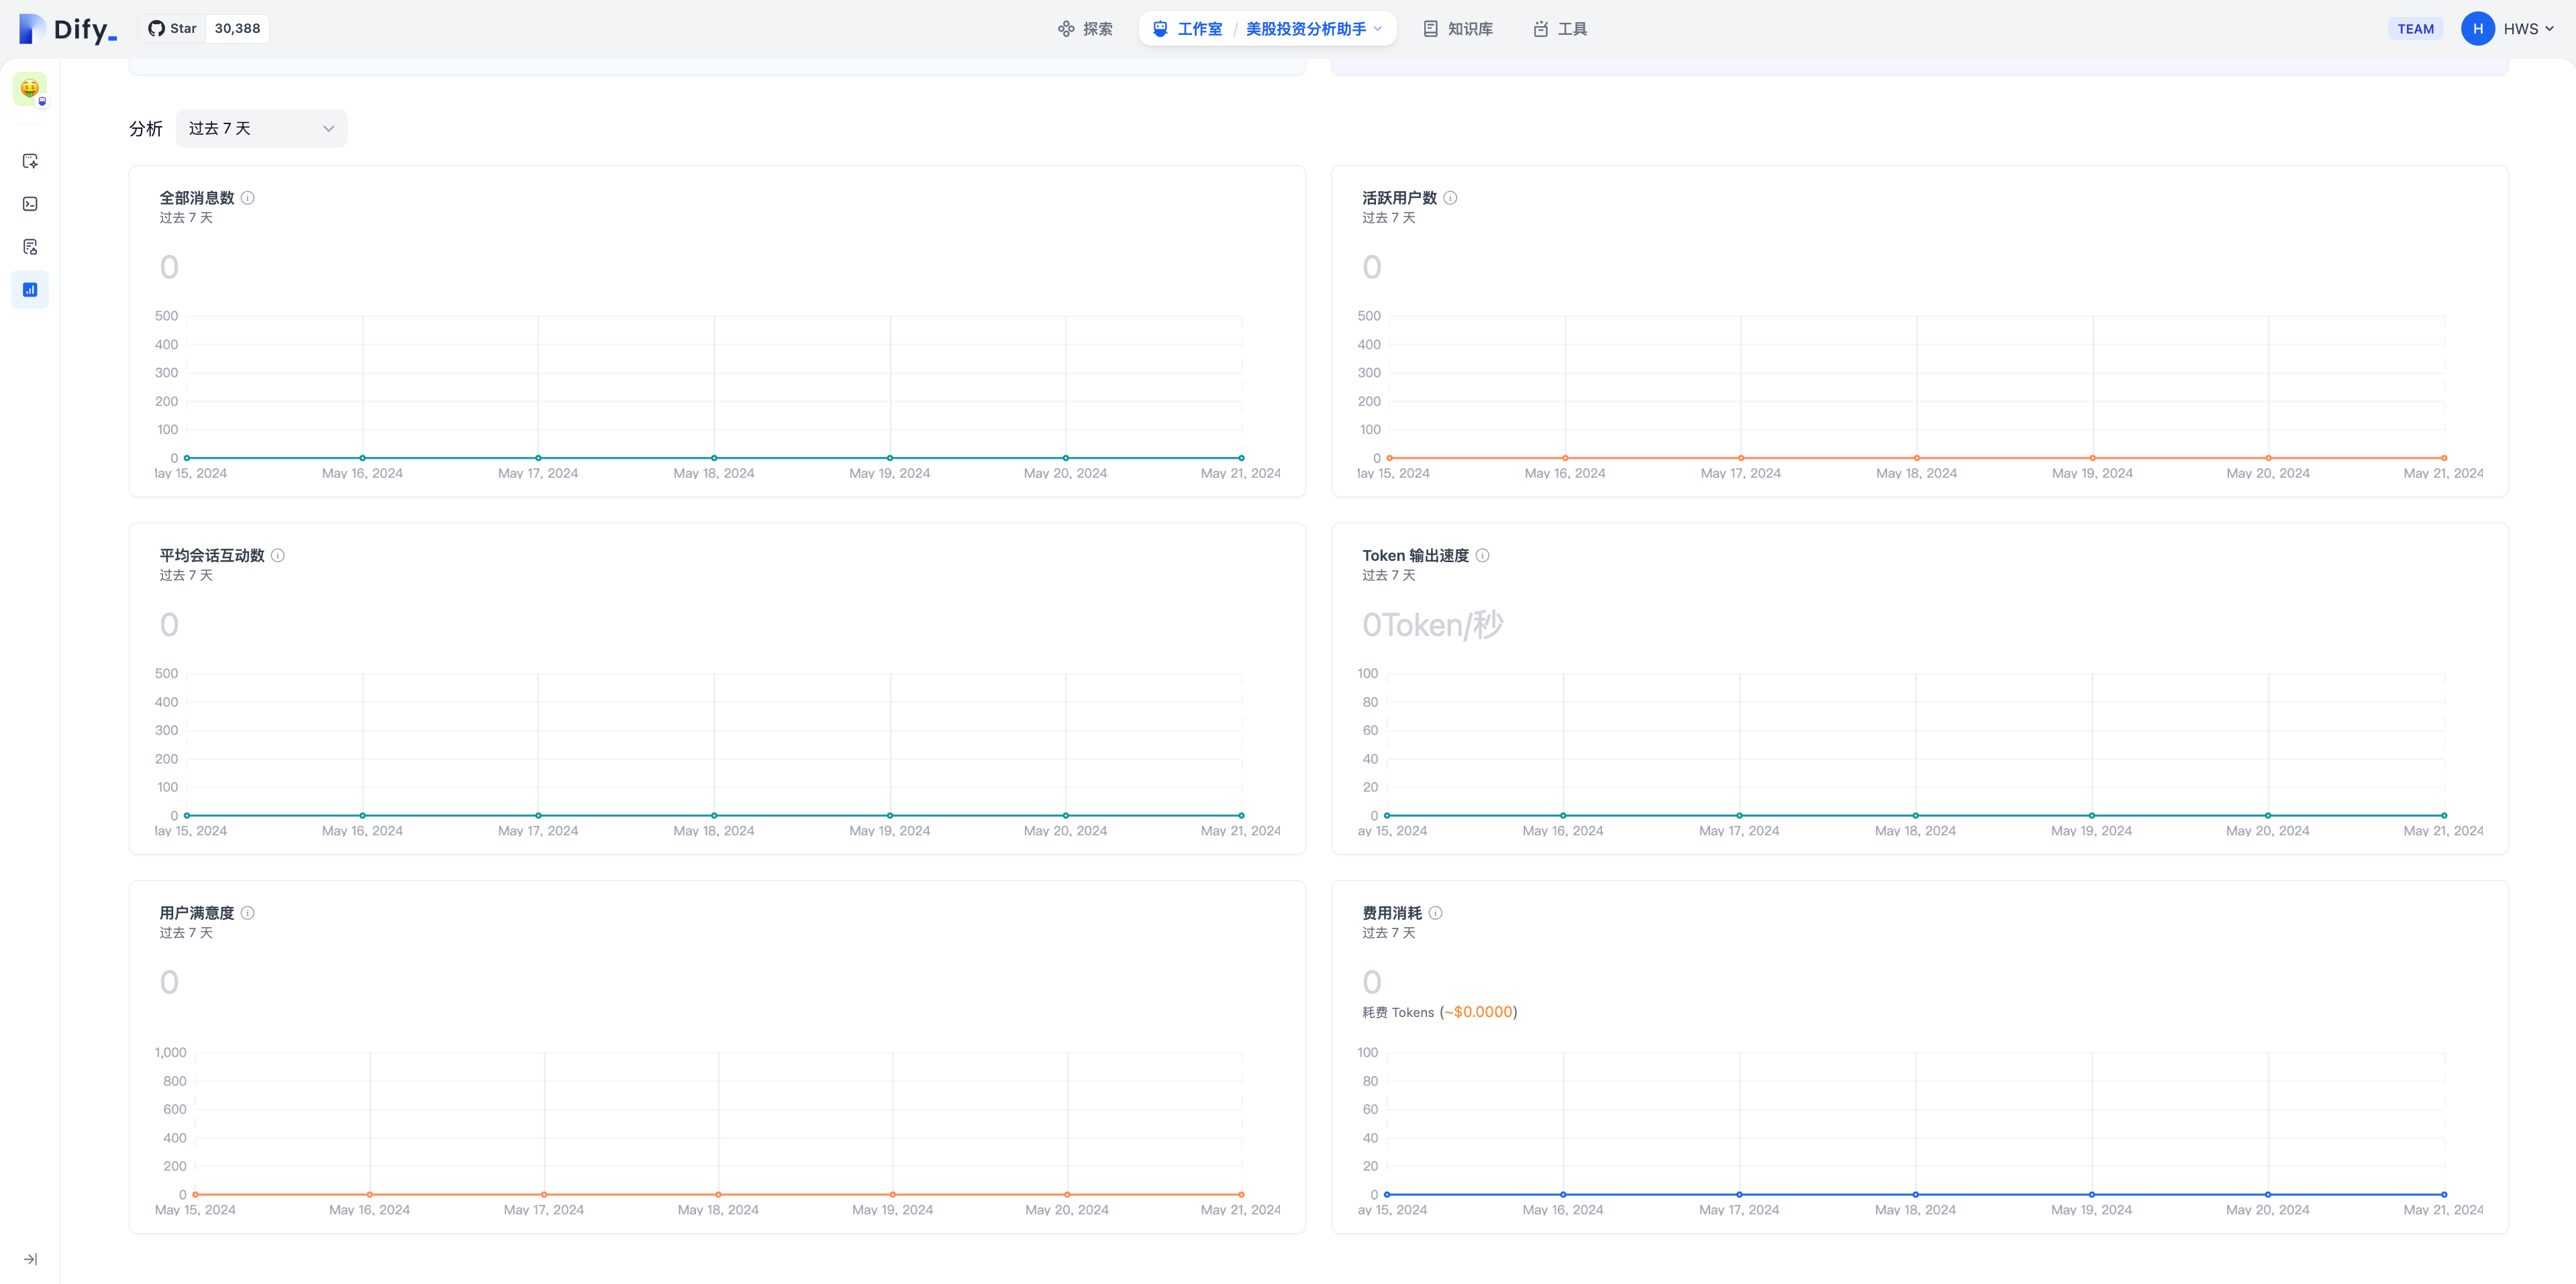Open the 工作室 tab
This screenshot has height=1284, width=2576.
click(x=1187, y=29)
